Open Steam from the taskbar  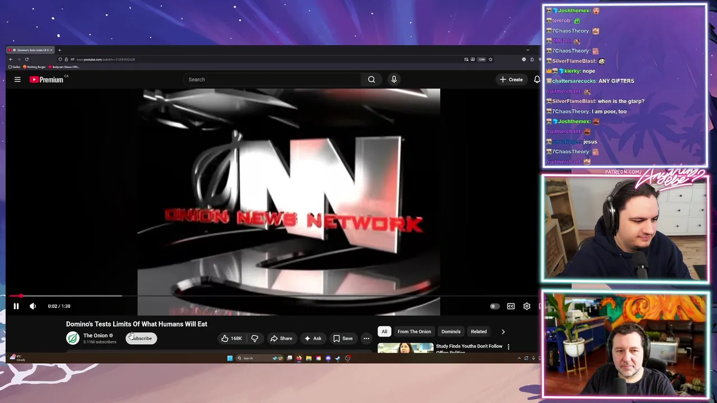point(338,358)
